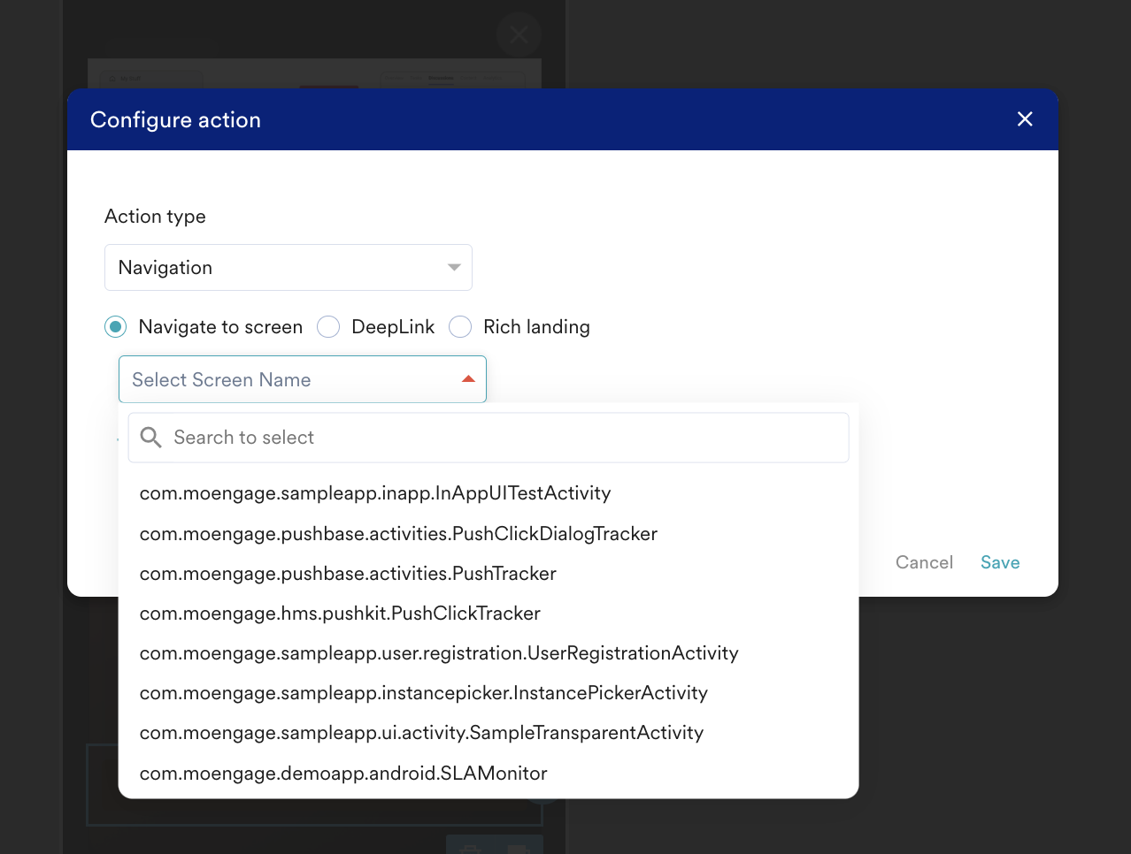
Task: Open the Action type Navigation dropdown
Action: [289, 268]
